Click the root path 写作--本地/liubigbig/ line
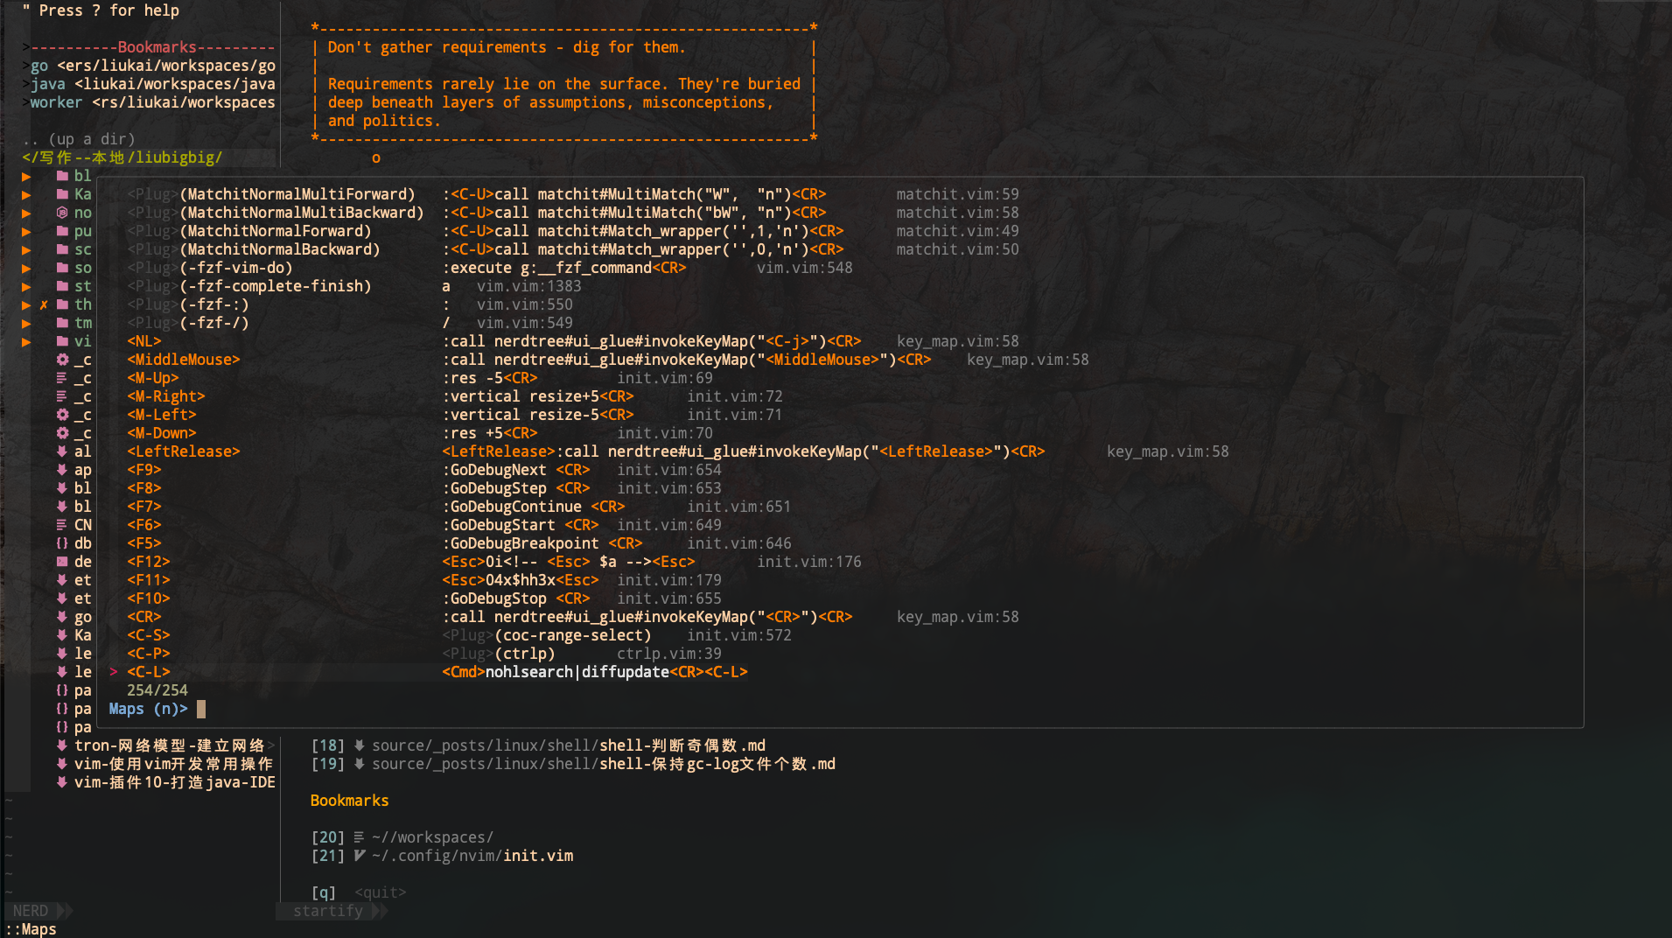1672x938 pixels. click(x=122, y=157)
